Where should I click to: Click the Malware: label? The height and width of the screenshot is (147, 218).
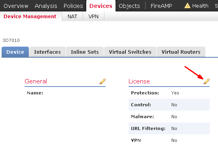click(x=142, y=117)
